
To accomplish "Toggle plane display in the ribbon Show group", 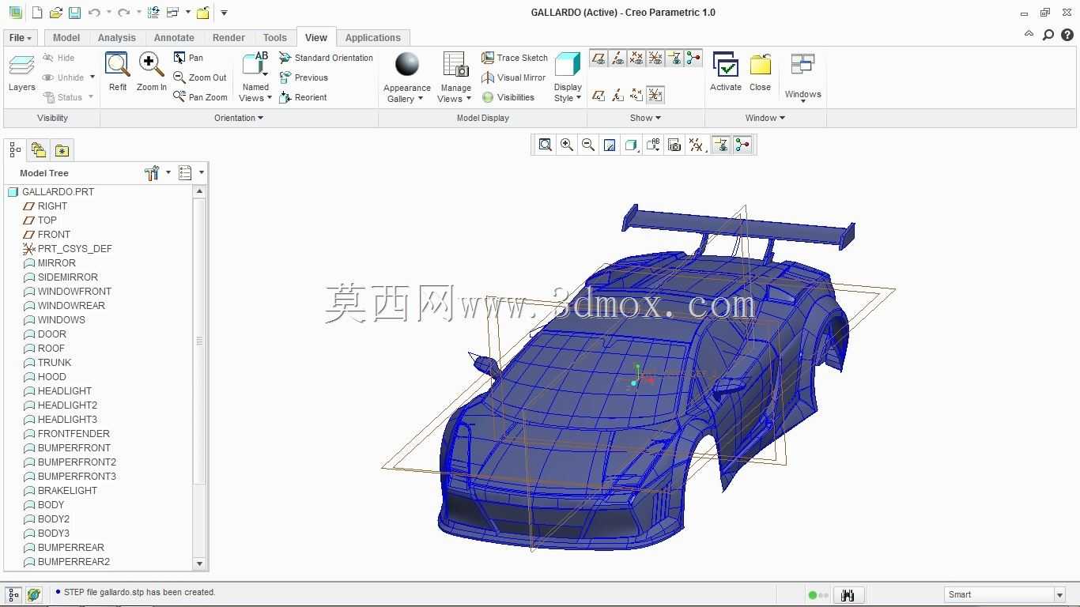I will pyautogui.click(x=599, y=58).
